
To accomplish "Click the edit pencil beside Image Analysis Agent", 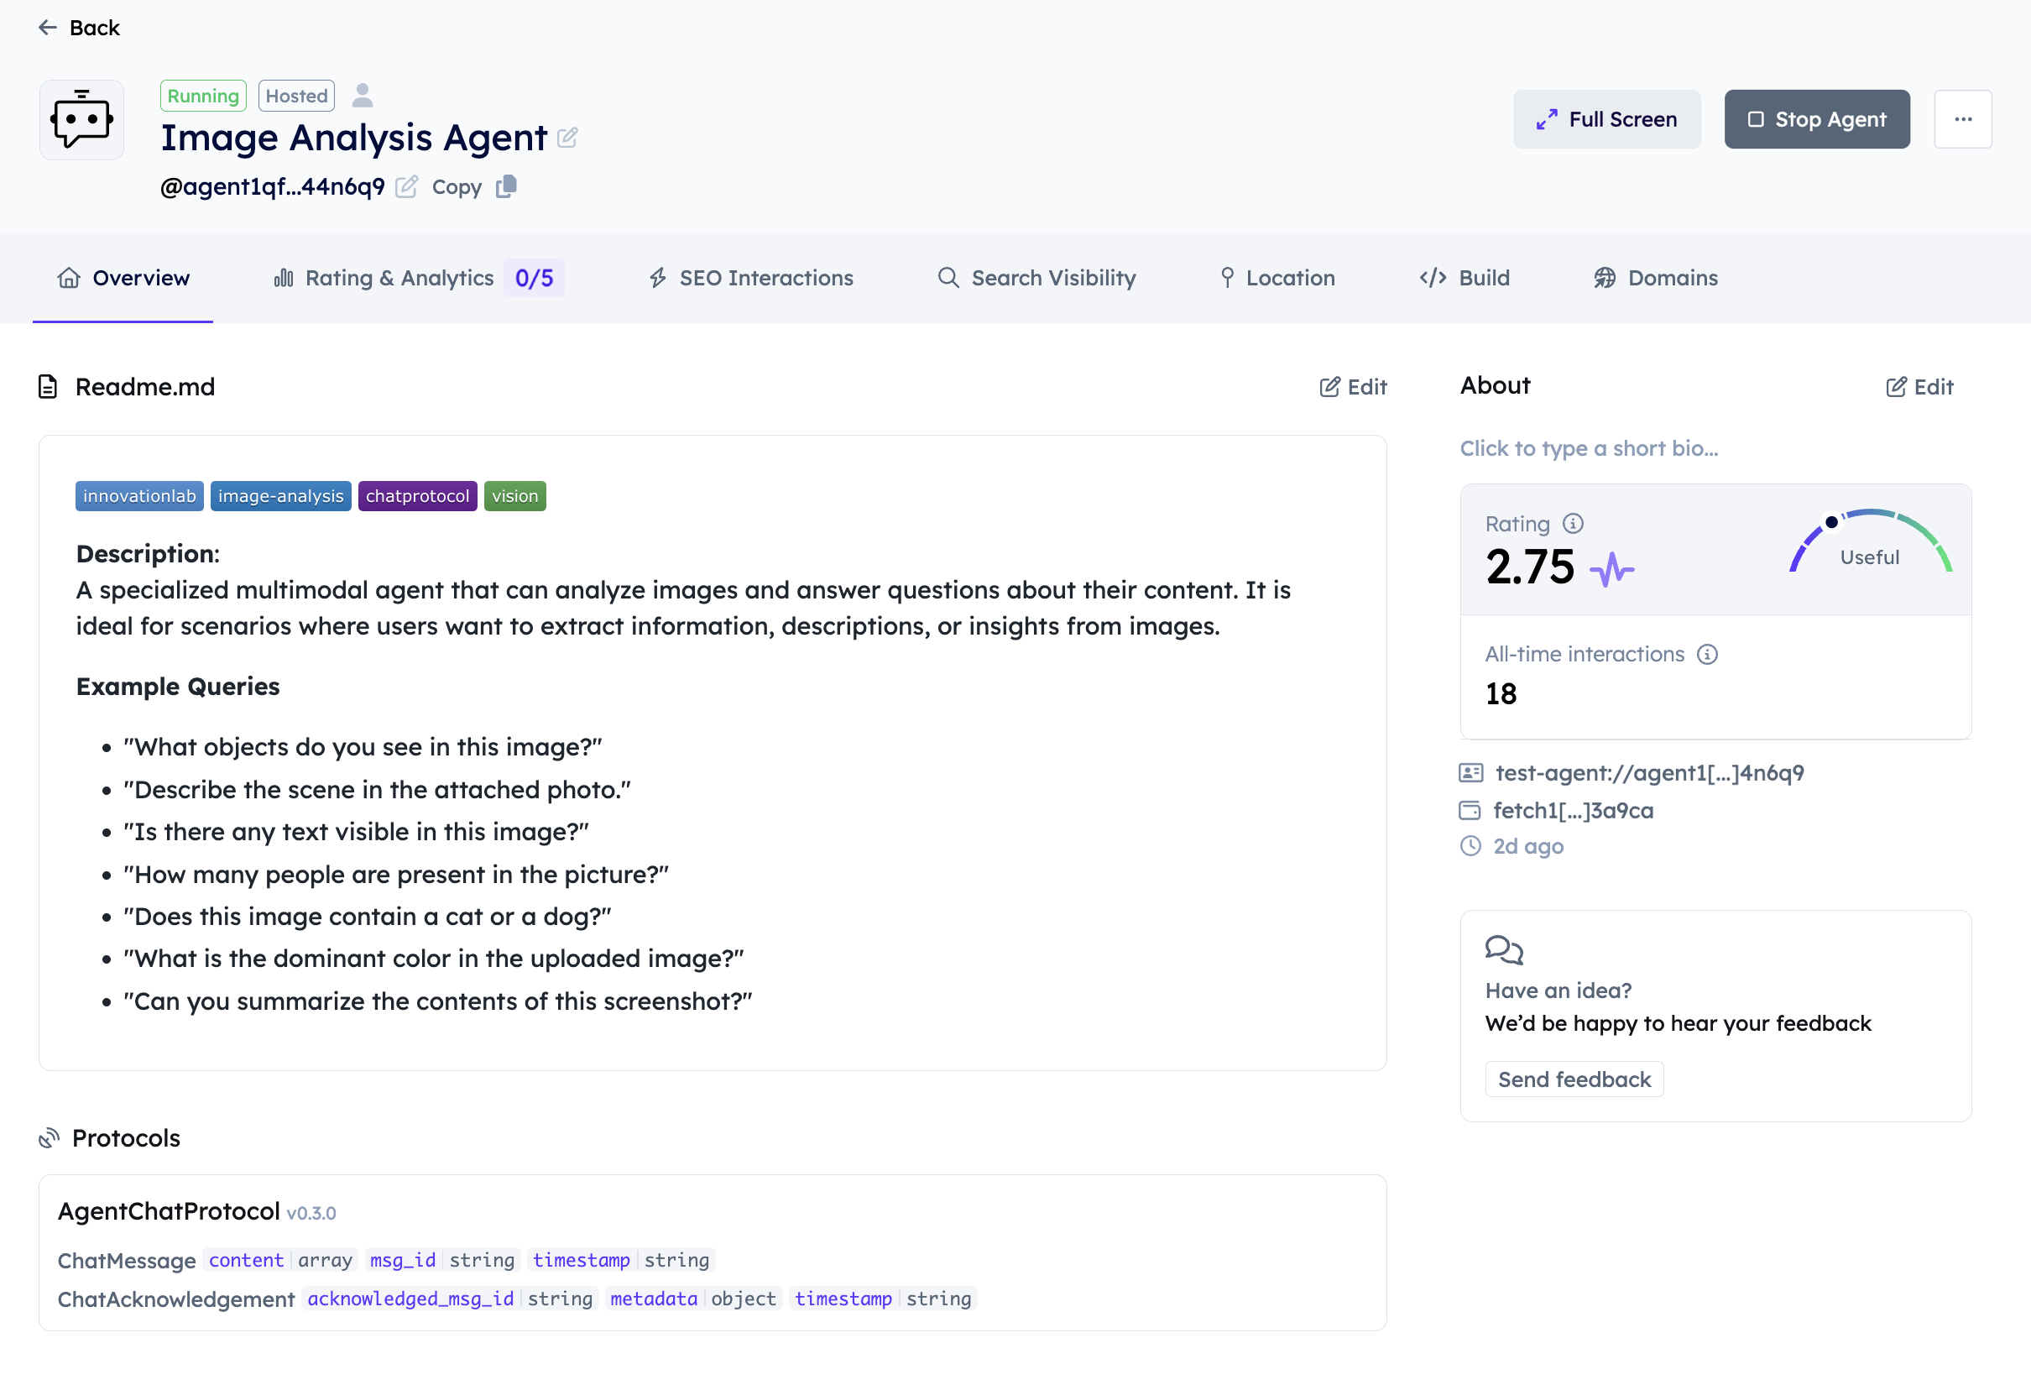I will pos(568,137).
